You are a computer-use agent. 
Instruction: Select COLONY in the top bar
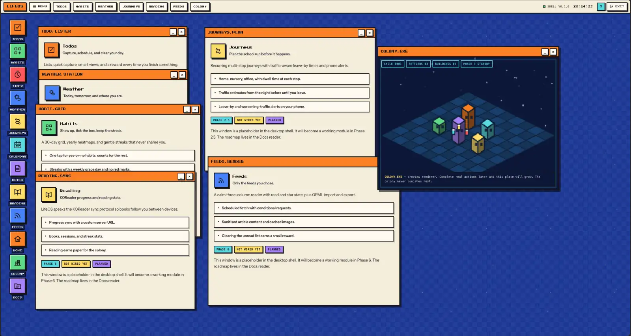pyautogui.click(x=200, y=6)
